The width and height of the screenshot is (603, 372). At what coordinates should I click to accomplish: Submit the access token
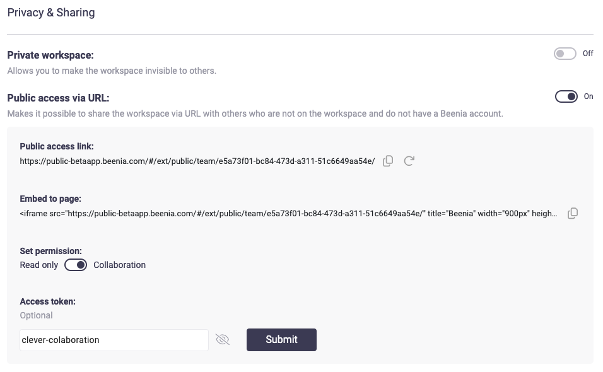281,339
